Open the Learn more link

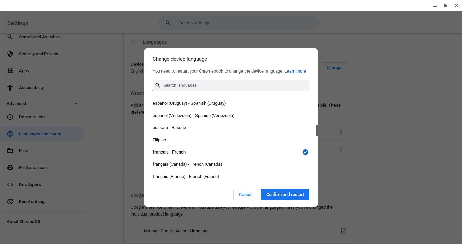point(295,71)
